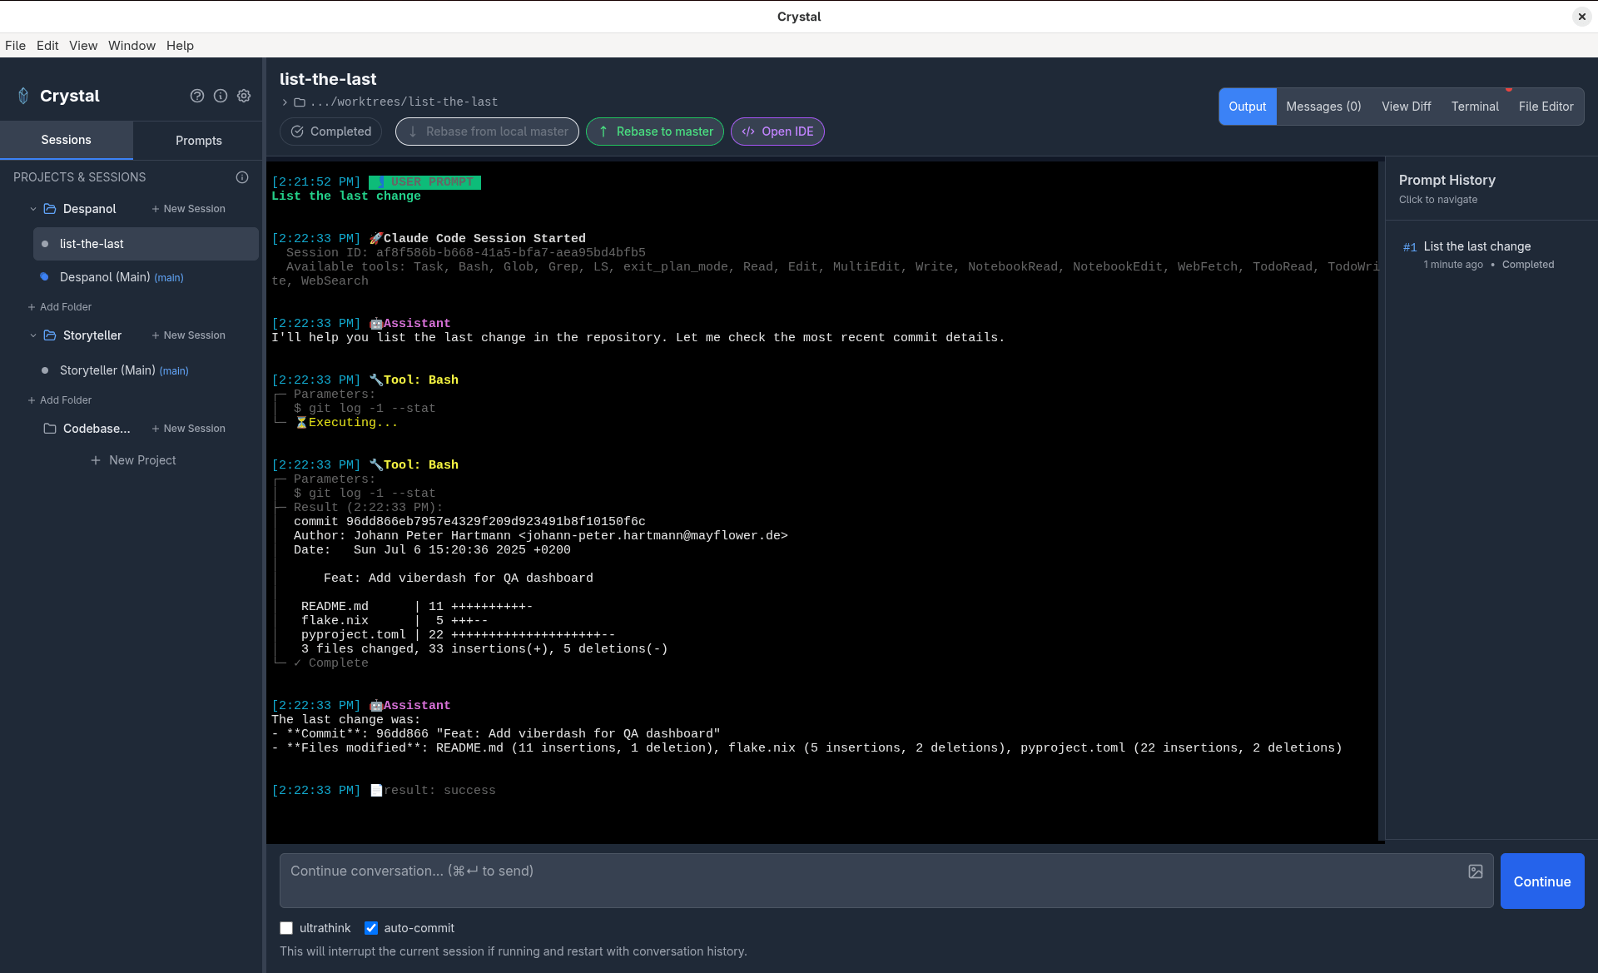Click the info icon beside Crystal title
The image size is (1598, 973).
pyautogui.click(x=221, y=96)
